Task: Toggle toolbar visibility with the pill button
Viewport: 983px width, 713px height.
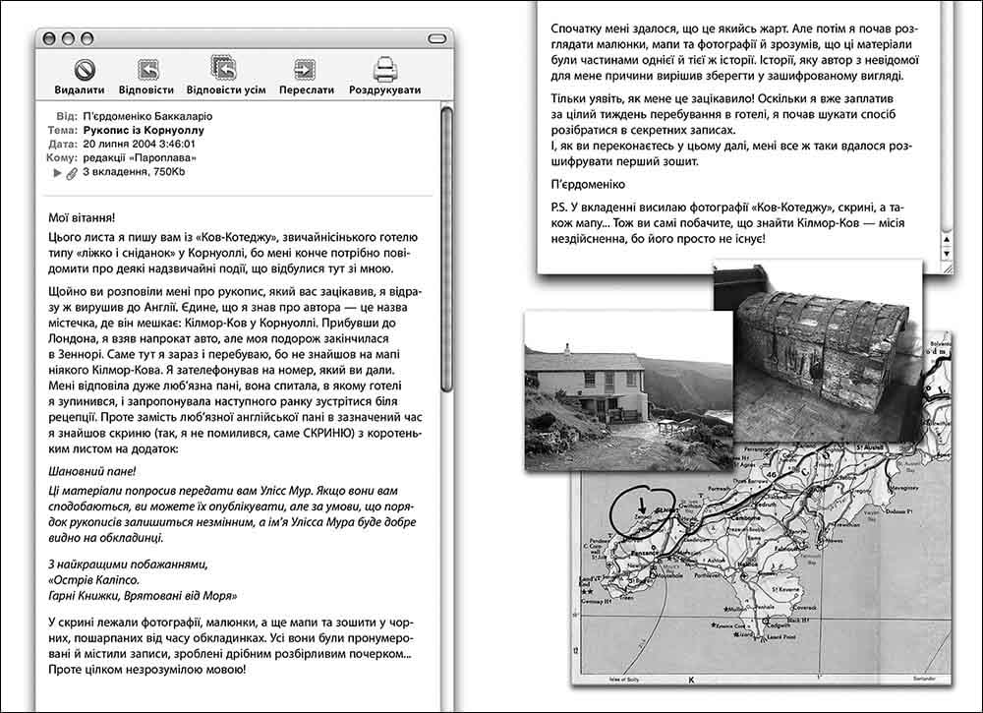Action: point(434,37)
